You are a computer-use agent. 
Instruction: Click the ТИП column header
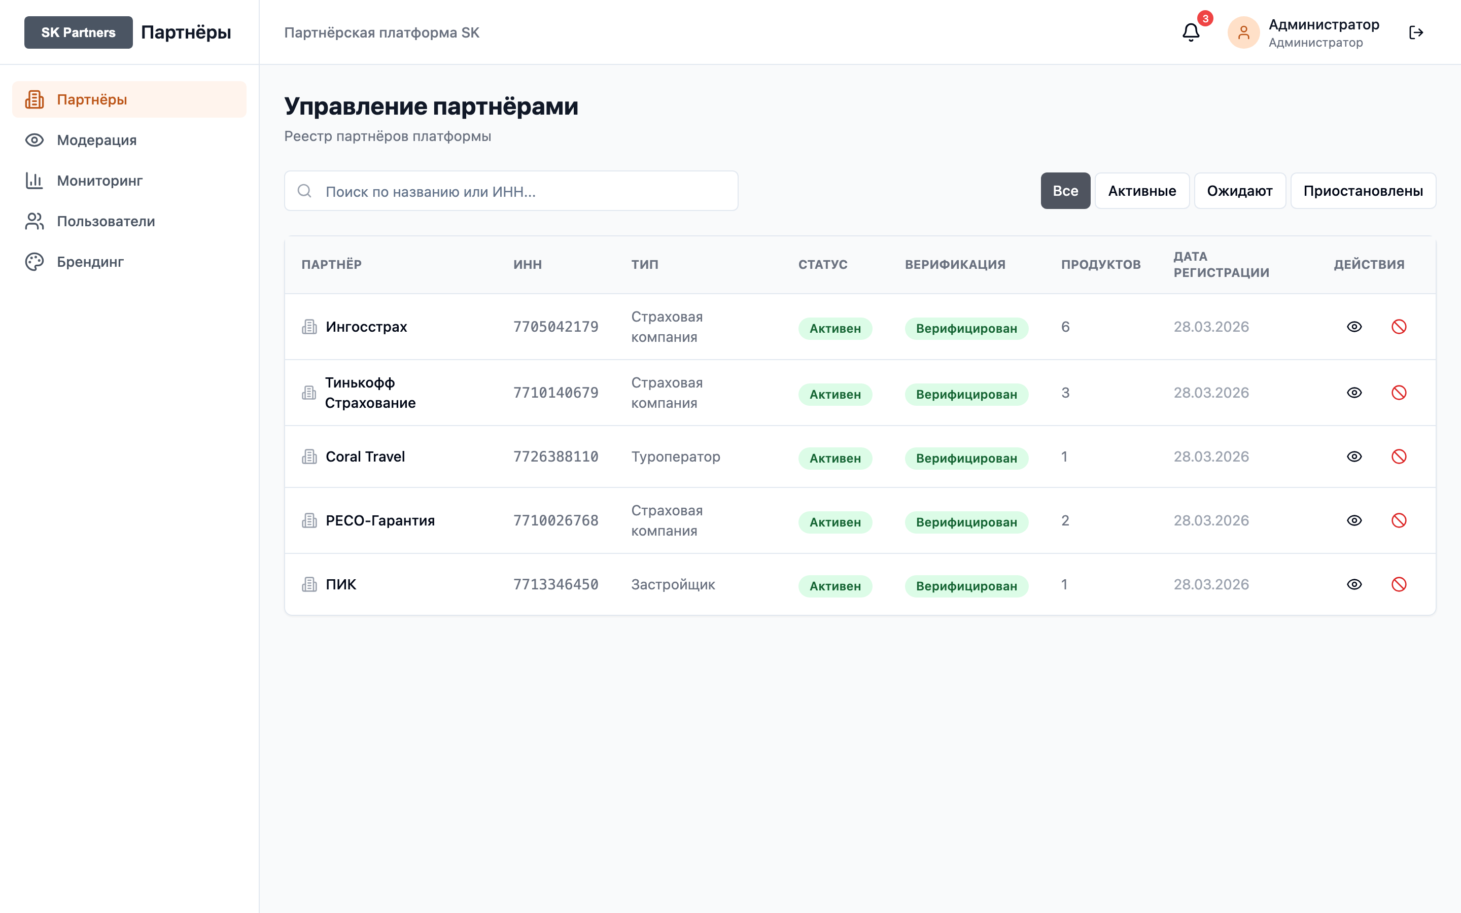[x=645, y=264]
